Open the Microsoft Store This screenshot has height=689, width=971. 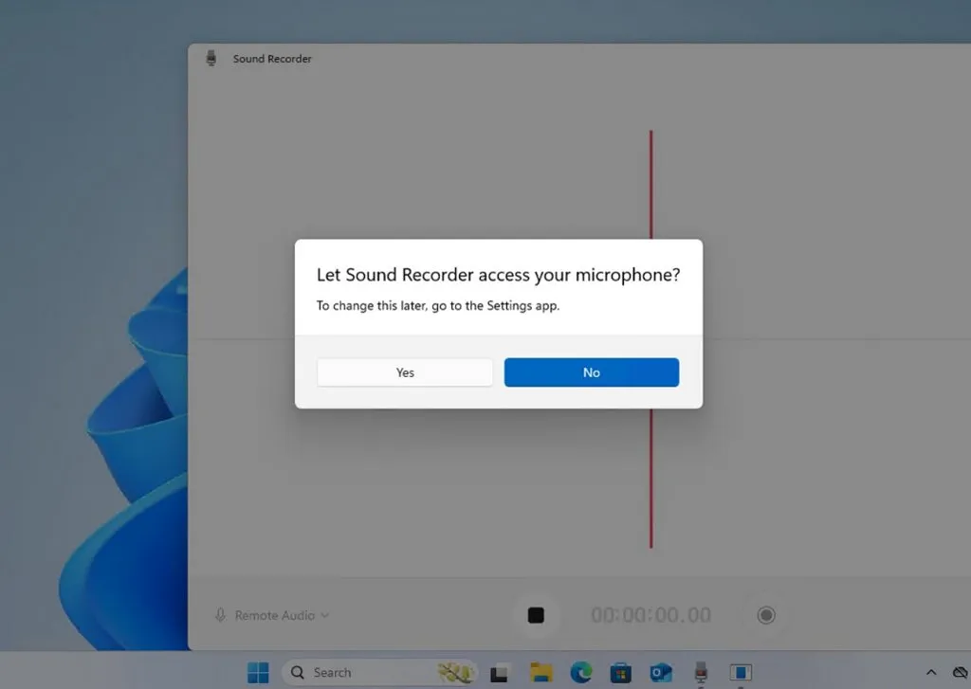click(x=621, y=672)
